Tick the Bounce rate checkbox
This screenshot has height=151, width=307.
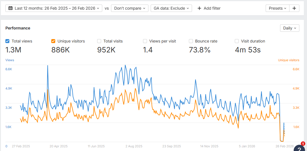(x=191, y=41)
